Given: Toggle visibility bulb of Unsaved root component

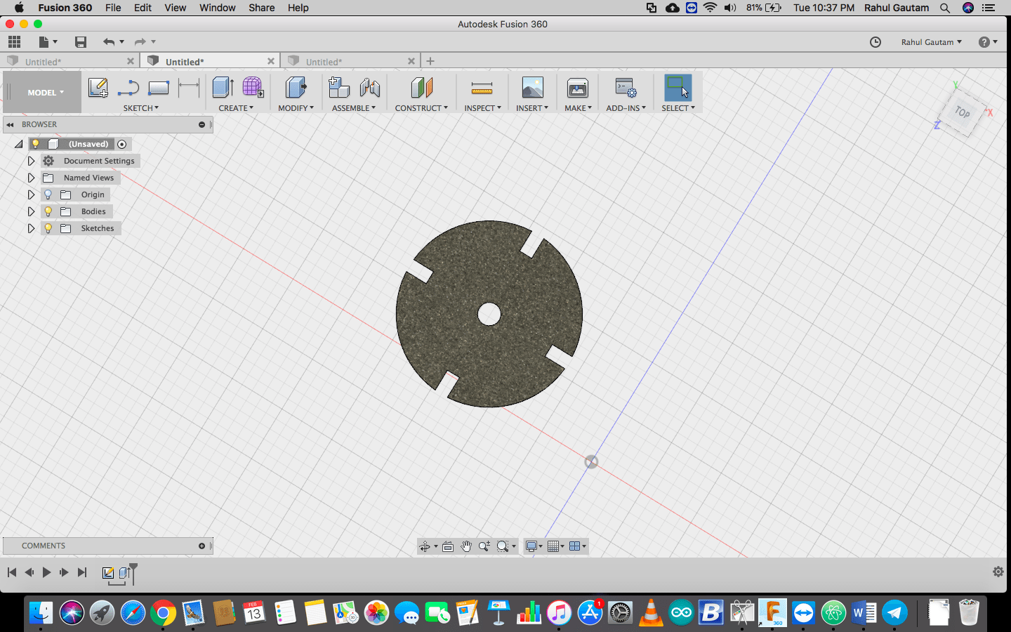Looking at the screenshot, I should 35,144.
